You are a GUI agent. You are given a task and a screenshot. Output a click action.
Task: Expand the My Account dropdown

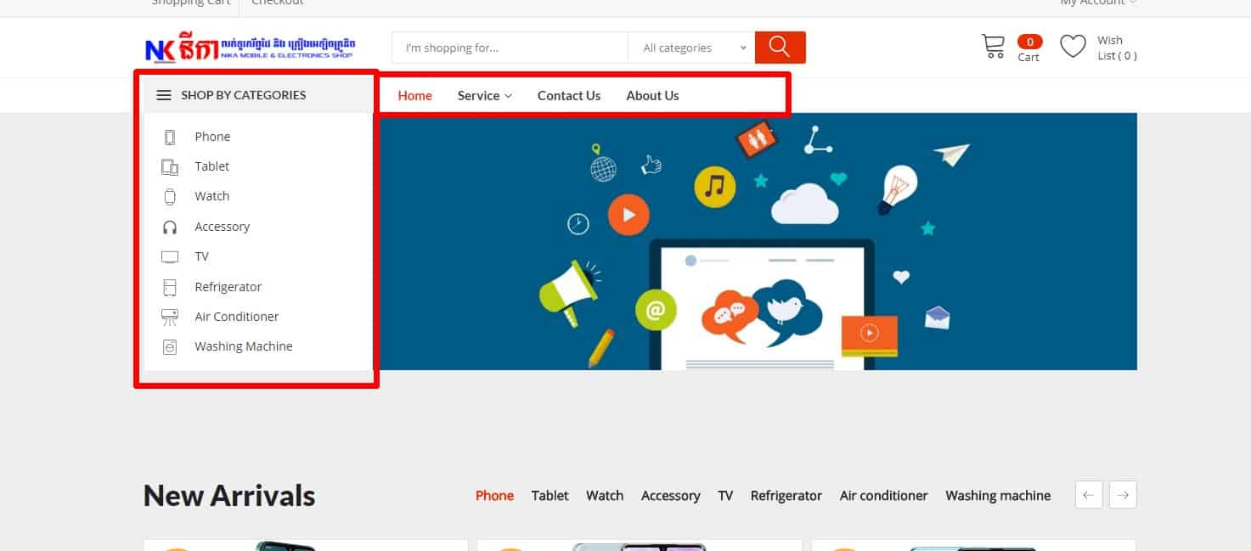click(x=1096, y=3)
